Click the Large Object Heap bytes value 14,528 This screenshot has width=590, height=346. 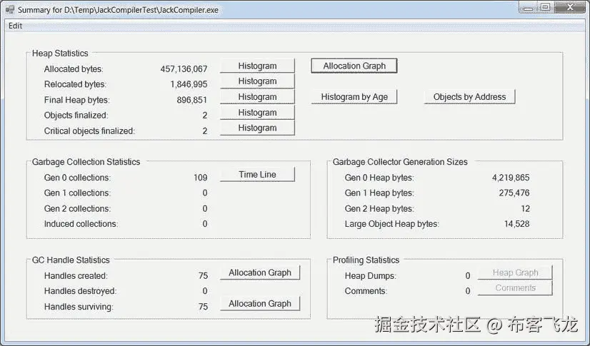pos(516,224)
